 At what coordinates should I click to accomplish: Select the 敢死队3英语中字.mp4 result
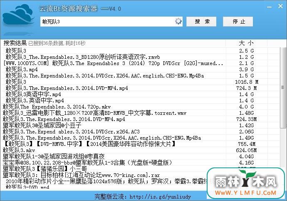[33, 94]
